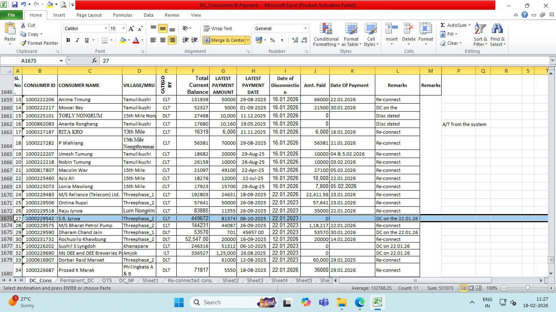This screenshot has height=312, width=556.
Task: Click the Format Painter icon
Action: pos(24,43)
